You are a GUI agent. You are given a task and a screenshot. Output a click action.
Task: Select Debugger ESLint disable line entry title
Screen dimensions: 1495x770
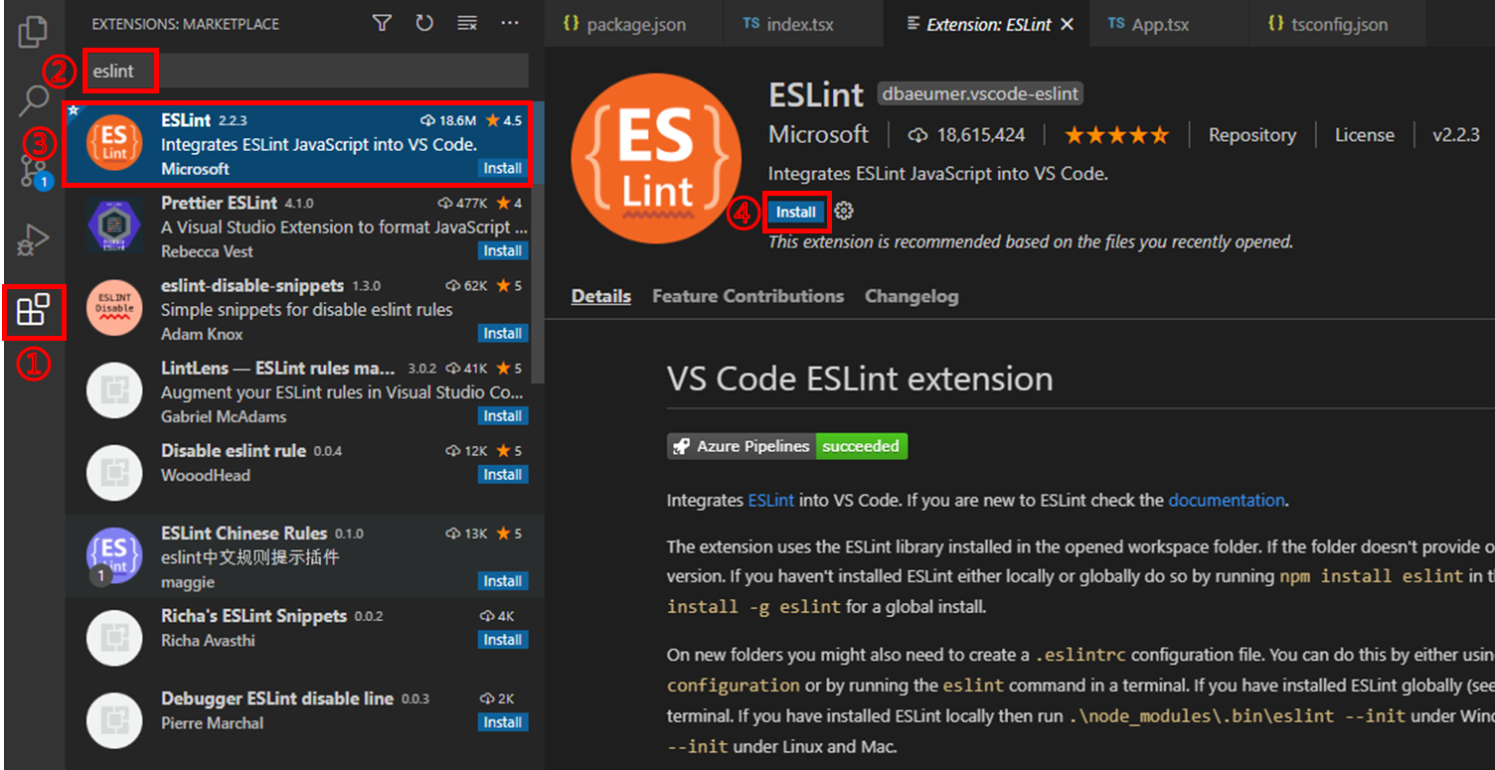(276, 697)
